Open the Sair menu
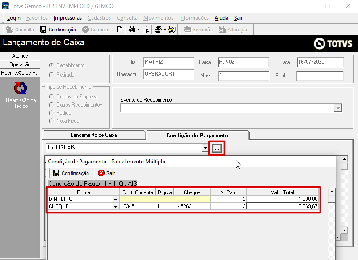Image resolution: width=358 pixels, height=260 pixels. click(x=238, y=18)
